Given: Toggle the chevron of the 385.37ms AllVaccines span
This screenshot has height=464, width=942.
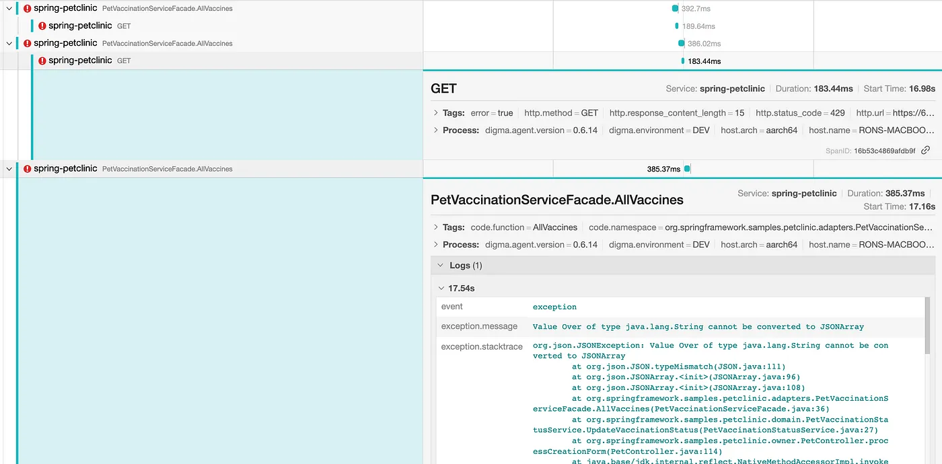Looking at the screenshot, I should point(9,169).
